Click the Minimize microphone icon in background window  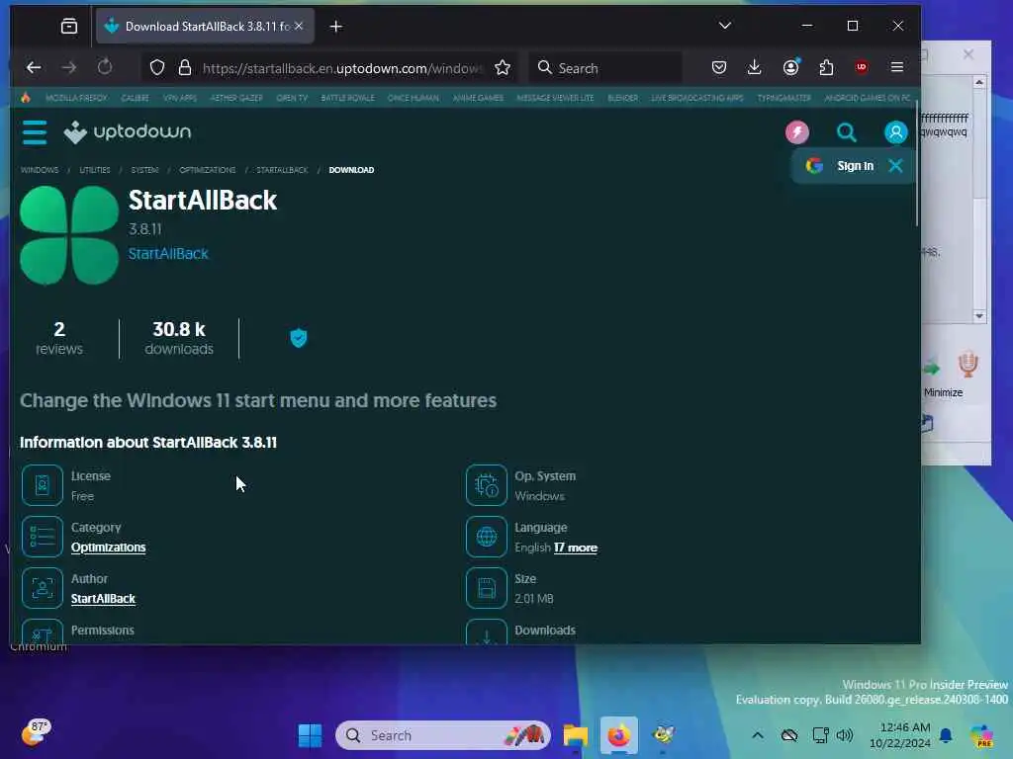[967, 365]
